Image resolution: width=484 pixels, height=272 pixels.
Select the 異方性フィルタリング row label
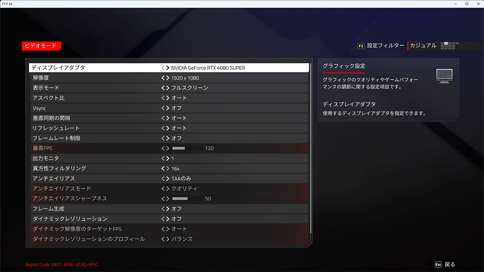59,168
